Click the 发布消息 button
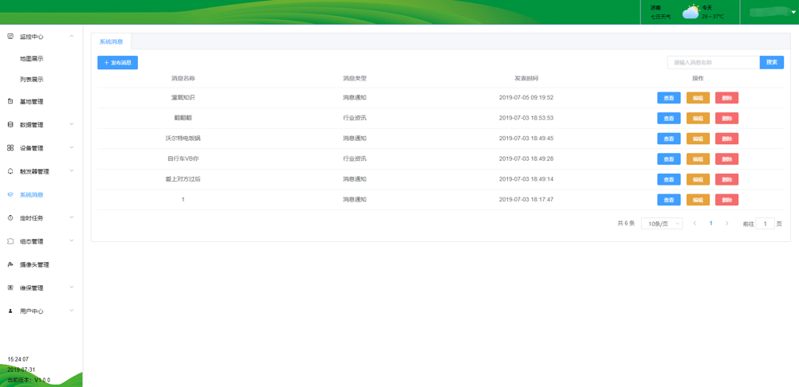This screenshot has width=799, height=387. point(117,63)
